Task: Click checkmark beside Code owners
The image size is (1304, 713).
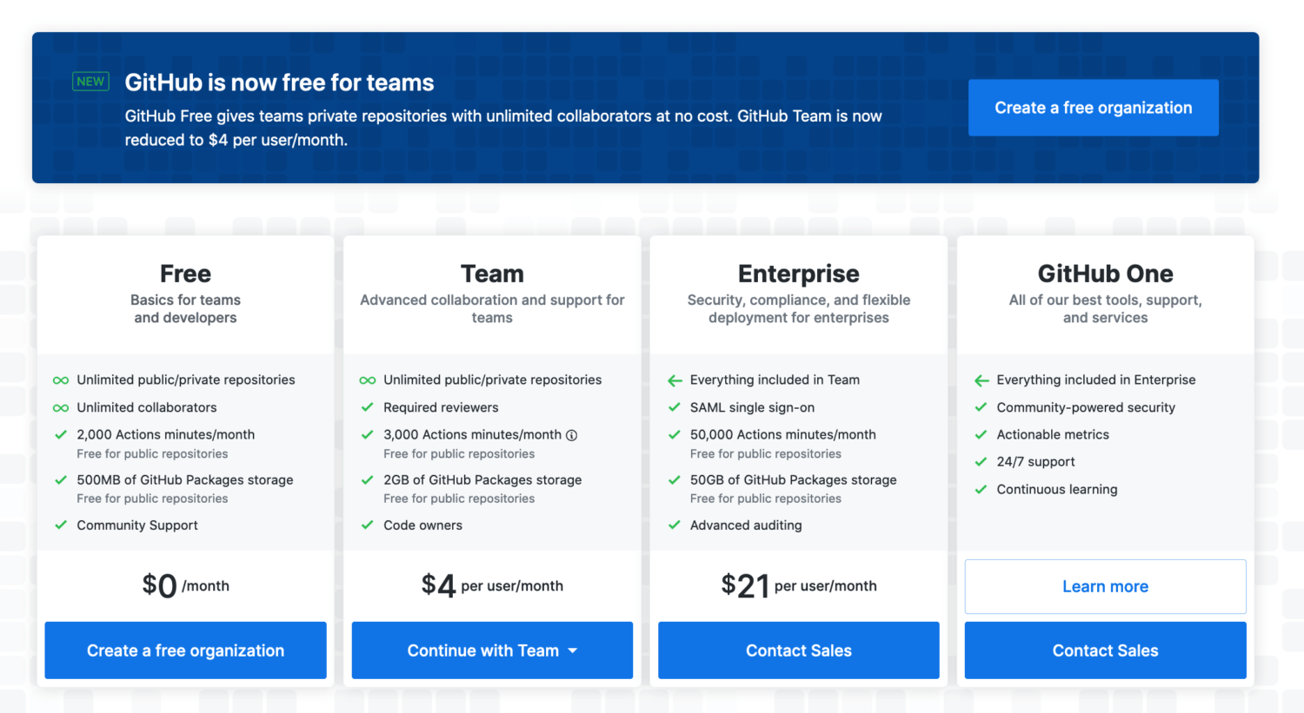Action: (x=368, y=525)
